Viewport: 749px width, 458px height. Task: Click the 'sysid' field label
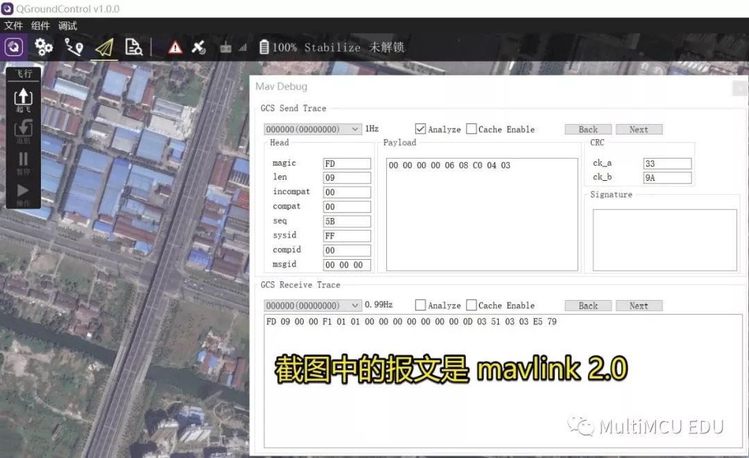pos(284,235)
